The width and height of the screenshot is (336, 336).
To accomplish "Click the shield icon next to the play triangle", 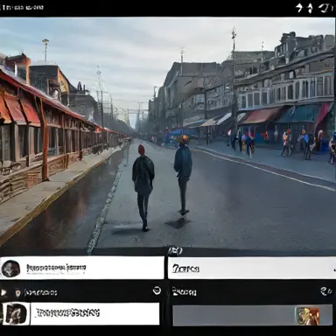I will coord(17,292).
